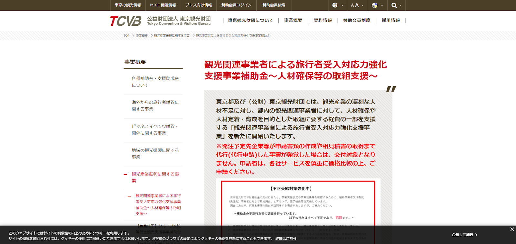The image size is (516, 244).
Task: Open 東京の観光情報 in top bar
Action: (x=128, y=5)
